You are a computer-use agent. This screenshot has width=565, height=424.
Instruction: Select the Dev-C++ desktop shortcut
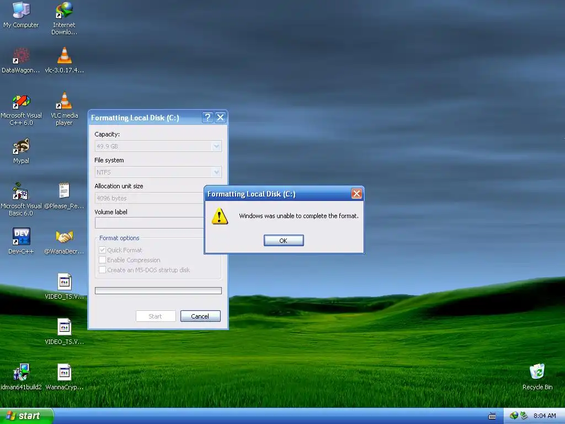pos(21,241)
